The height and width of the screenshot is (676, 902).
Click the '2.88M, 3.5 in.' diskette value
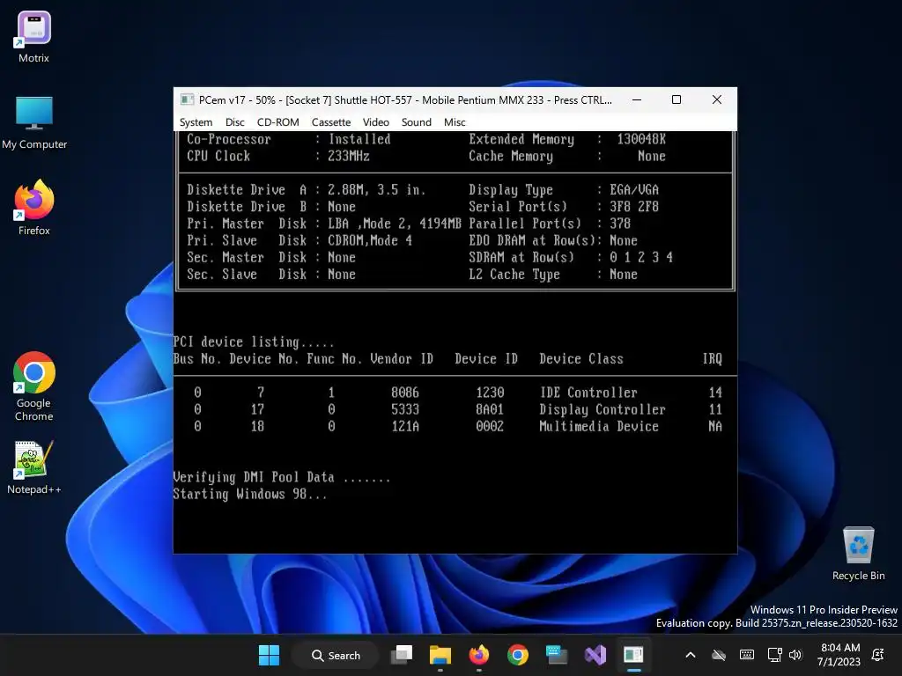[x=377, y=190]
